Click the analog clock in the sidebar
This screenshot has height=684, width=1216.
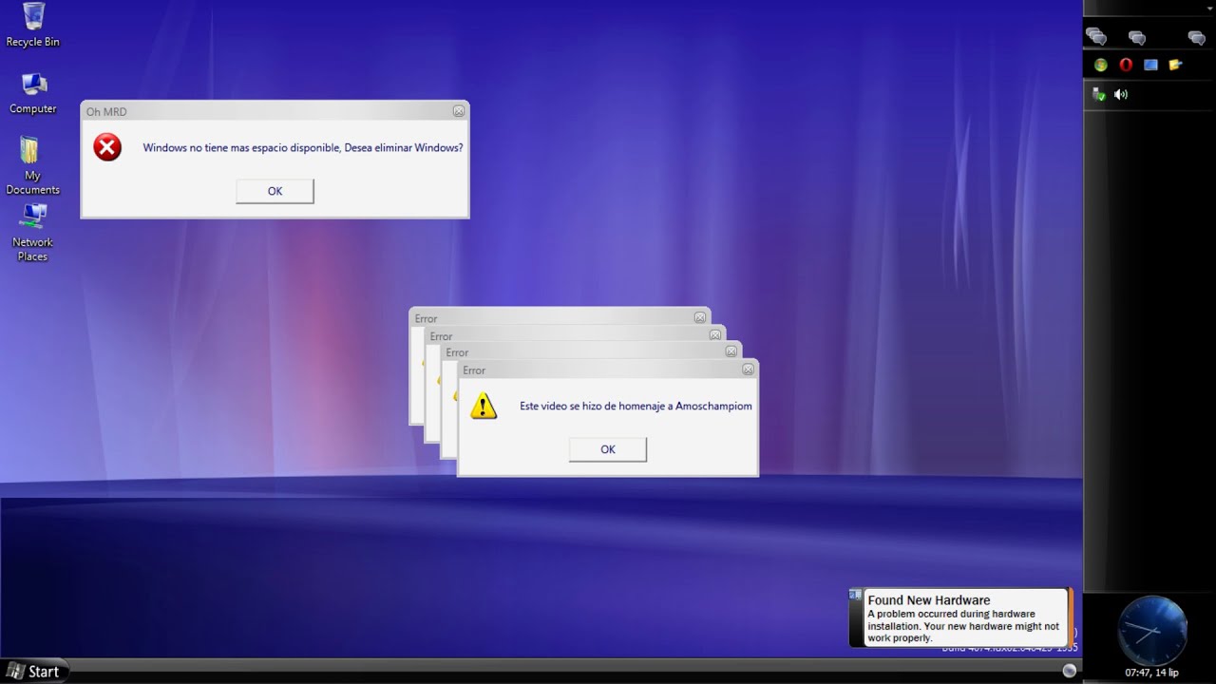pos(1152,631)
